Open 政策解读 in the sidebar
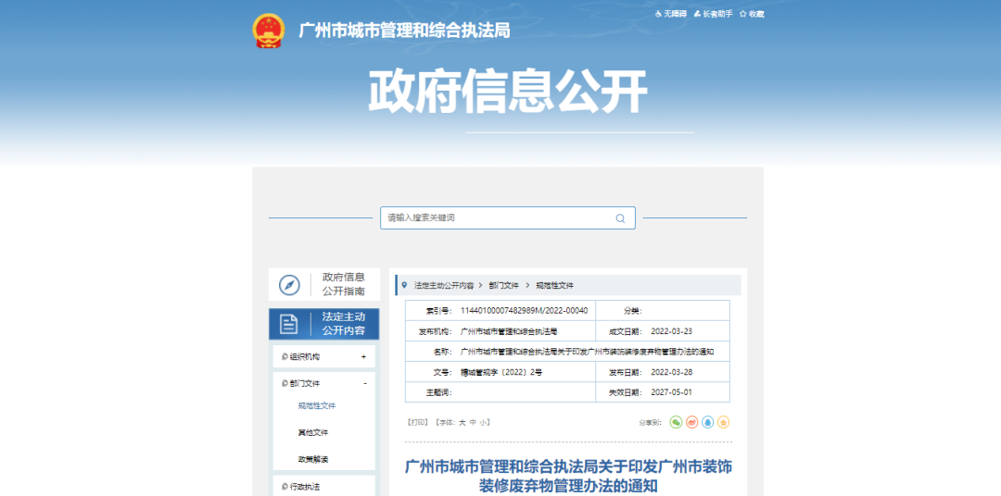Image resolution: width=1001 pixels, height=496 pixels. [x=312, y=459]
